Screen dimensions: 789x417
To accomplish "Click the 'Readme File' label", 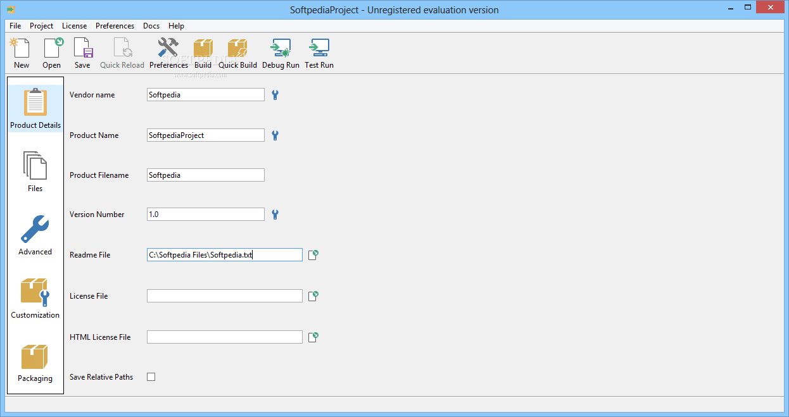I will click(x=90, y=255).
